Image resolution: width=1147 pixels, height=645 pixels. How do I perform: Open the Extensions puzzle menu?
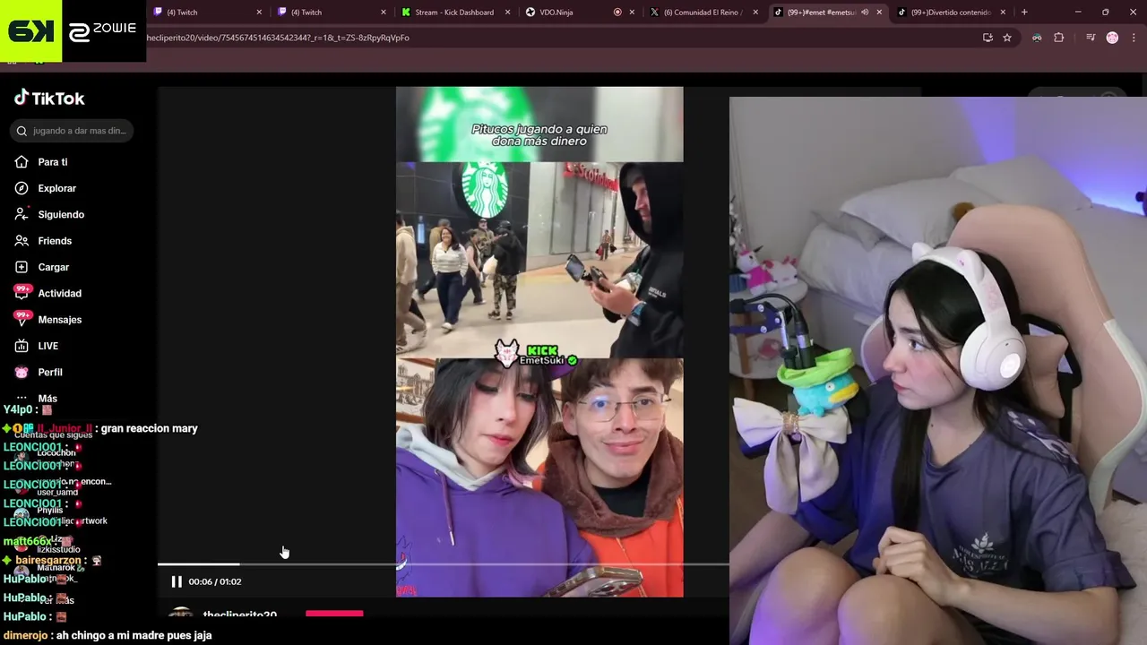pos(1059,38)
